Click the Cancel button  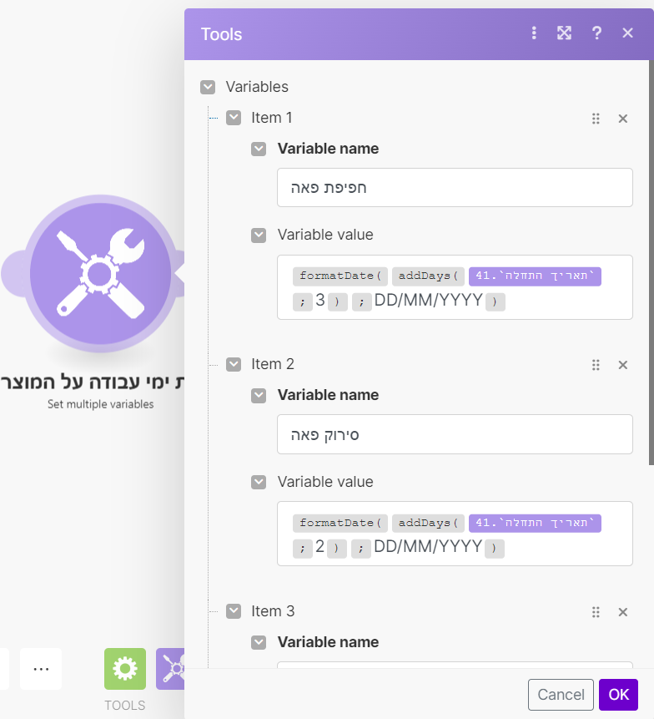pos(561,695)
